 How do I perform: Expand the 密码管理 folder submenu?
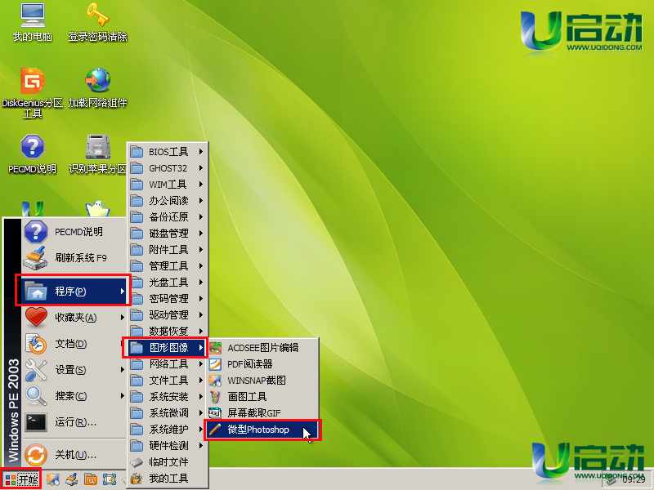click(168, 298)
